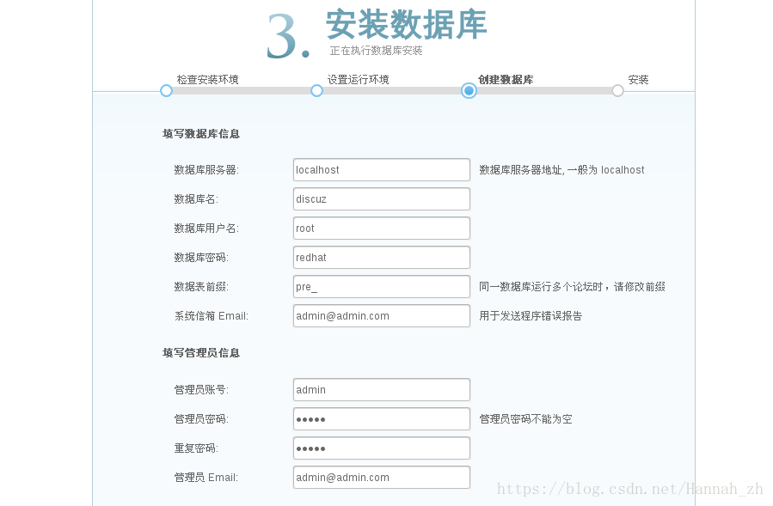Click the 管理员账号: label
The height and width of the screenshot is (506, 773).
click(201, 390)
